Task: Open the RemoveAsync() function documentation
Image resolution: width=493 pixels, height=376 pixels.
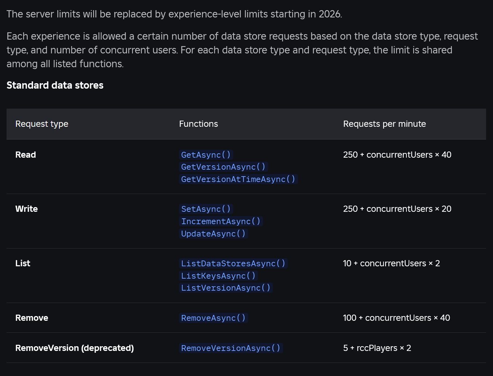Action: (x=214, y=318)
